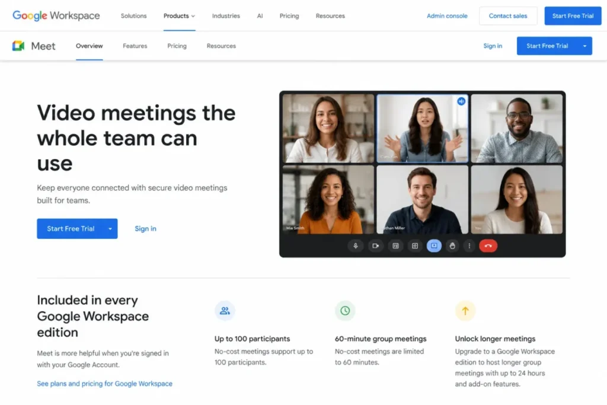
Task: Click Sign in link below the headline
Action: tap(146, 228)
